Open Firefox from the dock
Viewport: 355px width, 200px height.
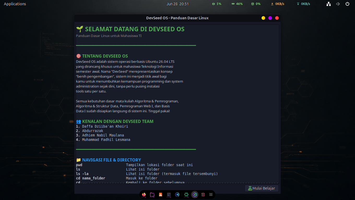pyautogui.click(x=144, y=195)
